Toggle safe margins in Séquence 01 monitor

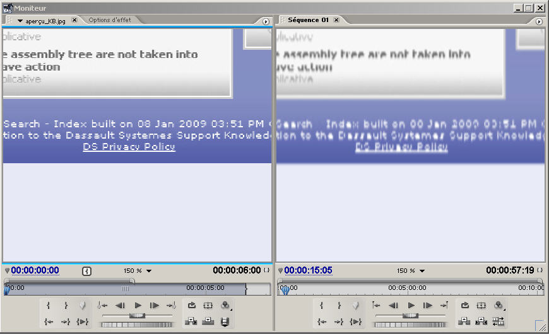point(481,305)
